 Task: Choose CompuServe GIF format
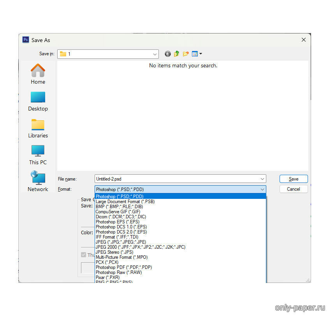[x=180, y=212]
